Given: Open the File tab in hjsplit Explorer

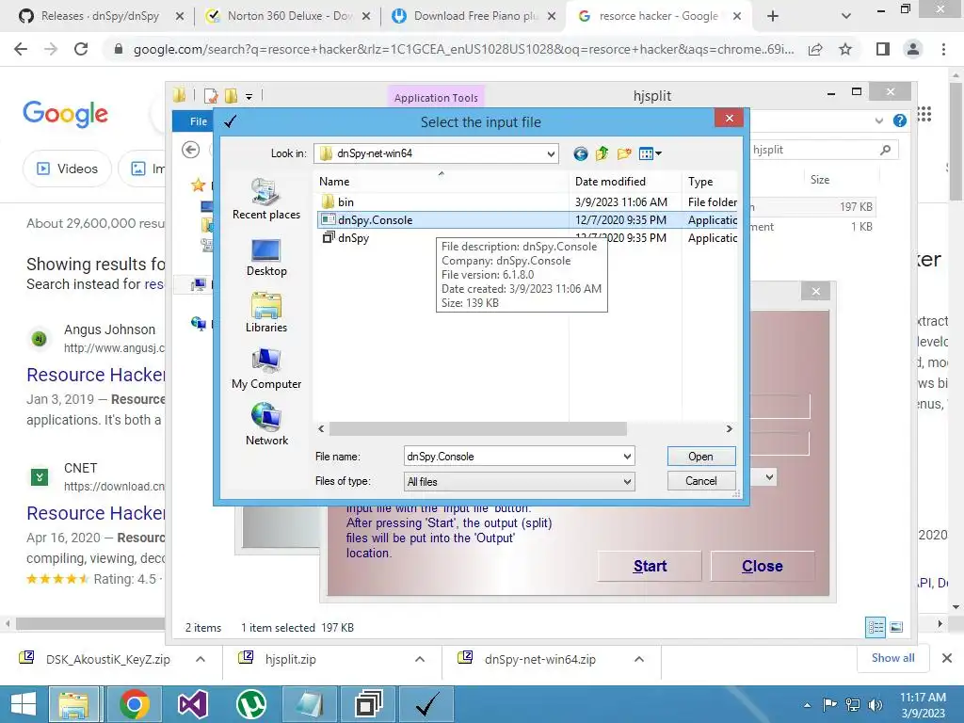Looking at the screenshot, I should tap(198, 121).
